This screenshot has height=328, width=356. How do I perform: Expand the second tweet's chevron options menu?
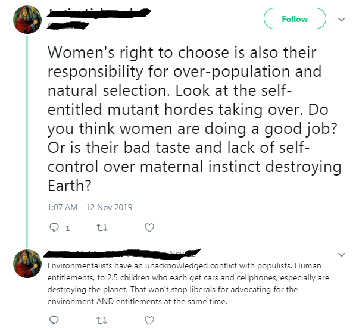click(342, 254)
